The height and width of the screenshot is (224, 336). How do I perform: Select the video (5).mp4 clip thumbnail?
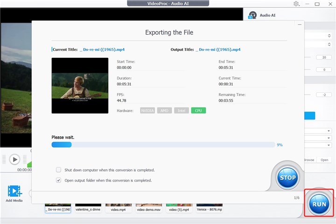179,208
